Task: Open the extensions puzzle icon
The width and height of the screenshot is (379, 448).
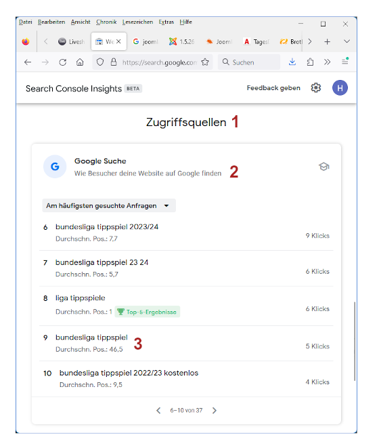Action: click(x=310, y=62)
